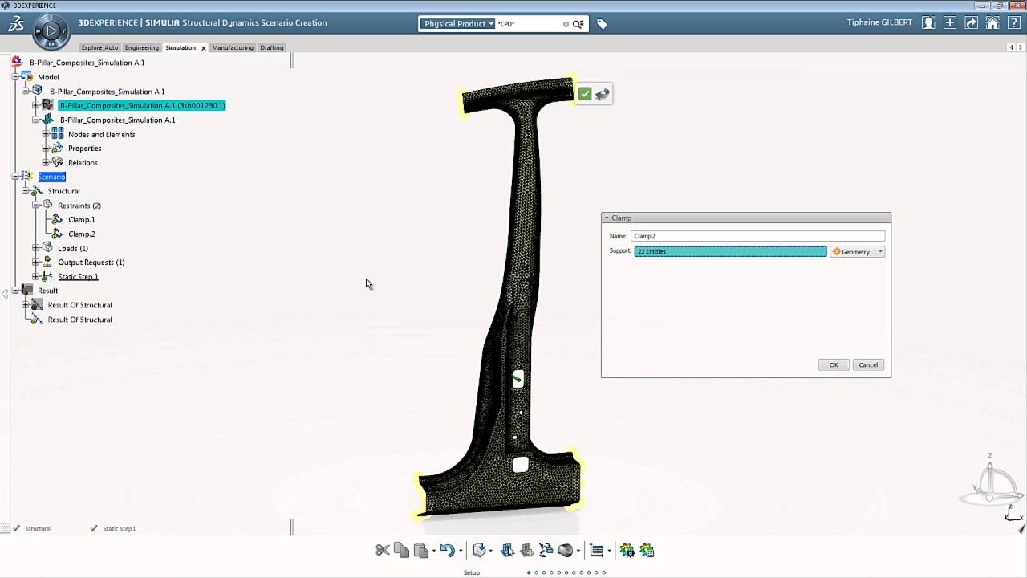Viewport: 1027px width, 578px height.
Task: Collapse the Restraints (2) node
Action: click(x=35, y=206)
